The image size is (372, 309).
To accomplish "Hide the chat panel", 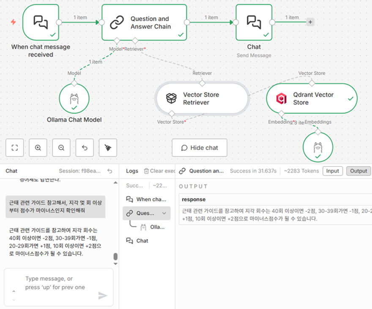I will (x=200, y=148).
